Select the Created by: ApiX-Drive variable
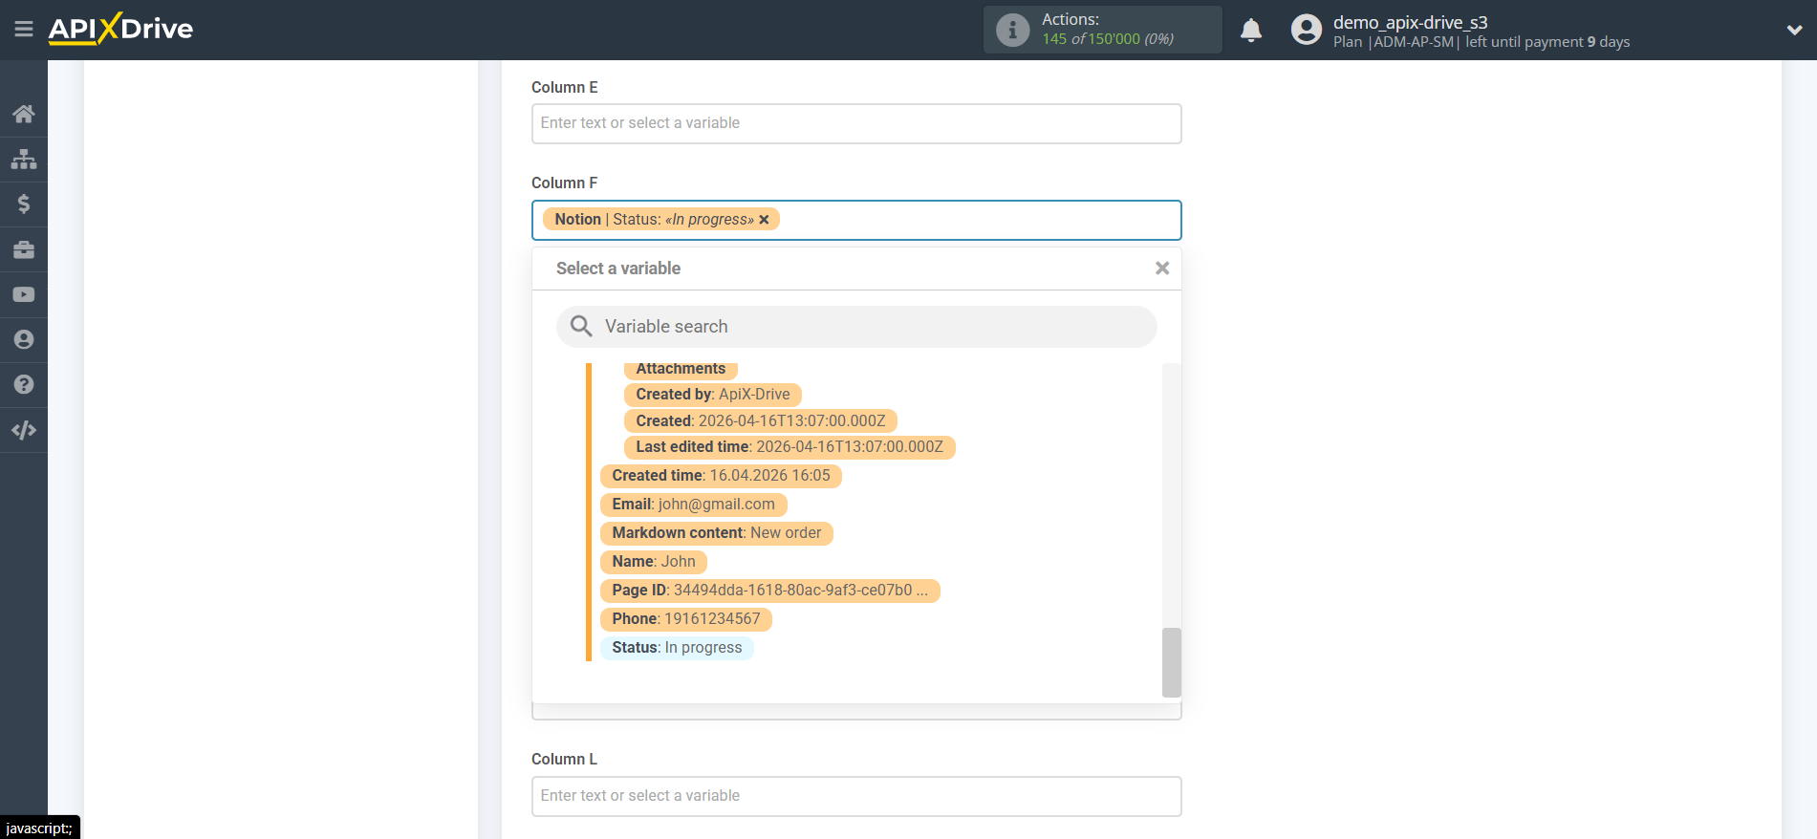Screen dimensions: 1817x839 click(x=713, y=395)
